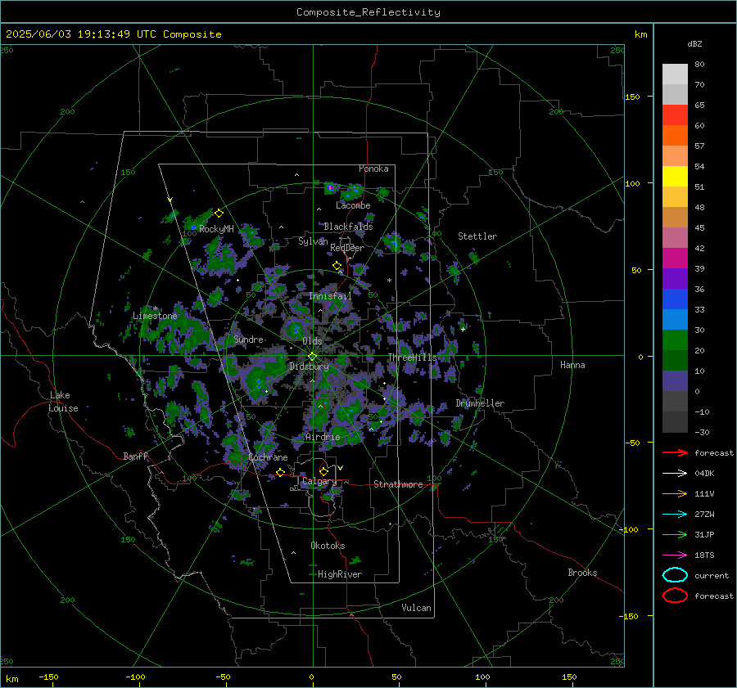This screenshot has width=737, height=688.
Task: Click the Composite_Reflectivity title
Action: click(368, 12)
